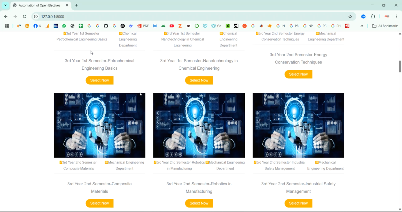The image size is (402, 212).
Task: Open the Extensions puzzle icon
Action: point(373,17)
